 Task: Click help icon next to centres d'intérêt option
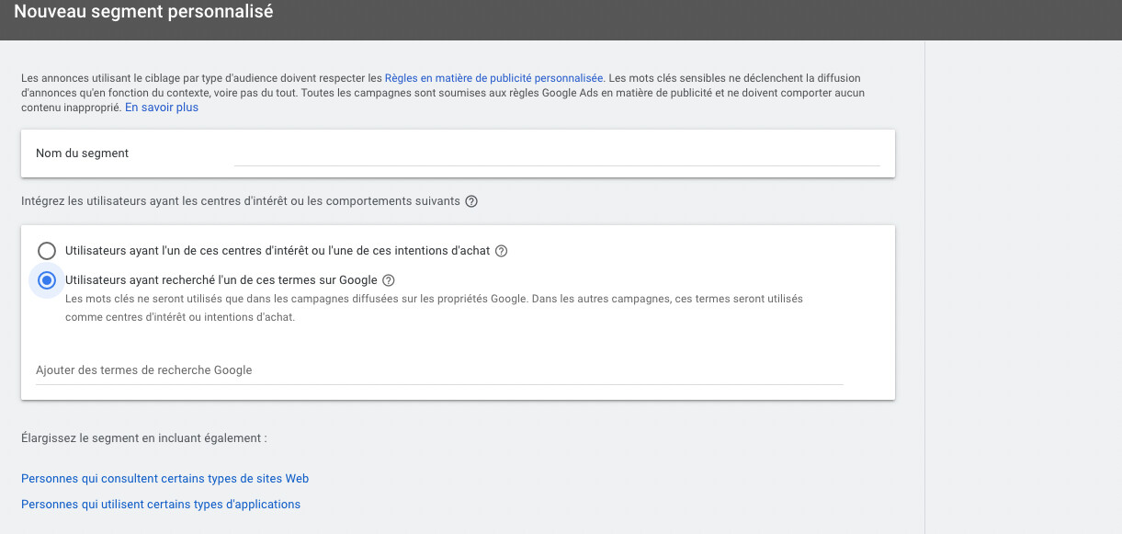click(502, 251)
